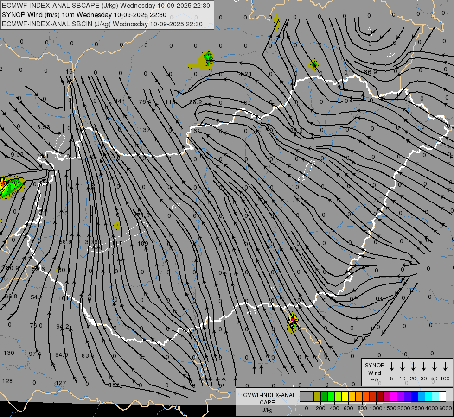The image size is (454, 417).
Task: Select the SBCIN title line in header
Action: [102, 24]
